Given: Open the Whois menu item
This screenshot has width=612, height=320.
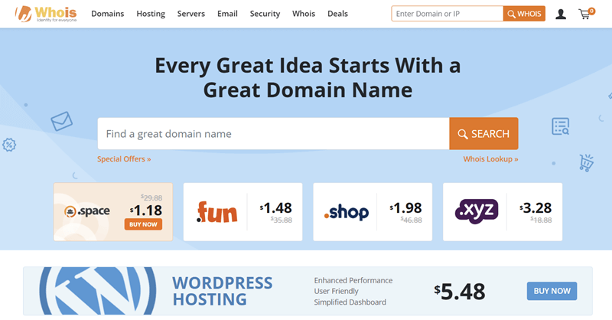Looking at the screenshot, I should [x=304, y=14].
